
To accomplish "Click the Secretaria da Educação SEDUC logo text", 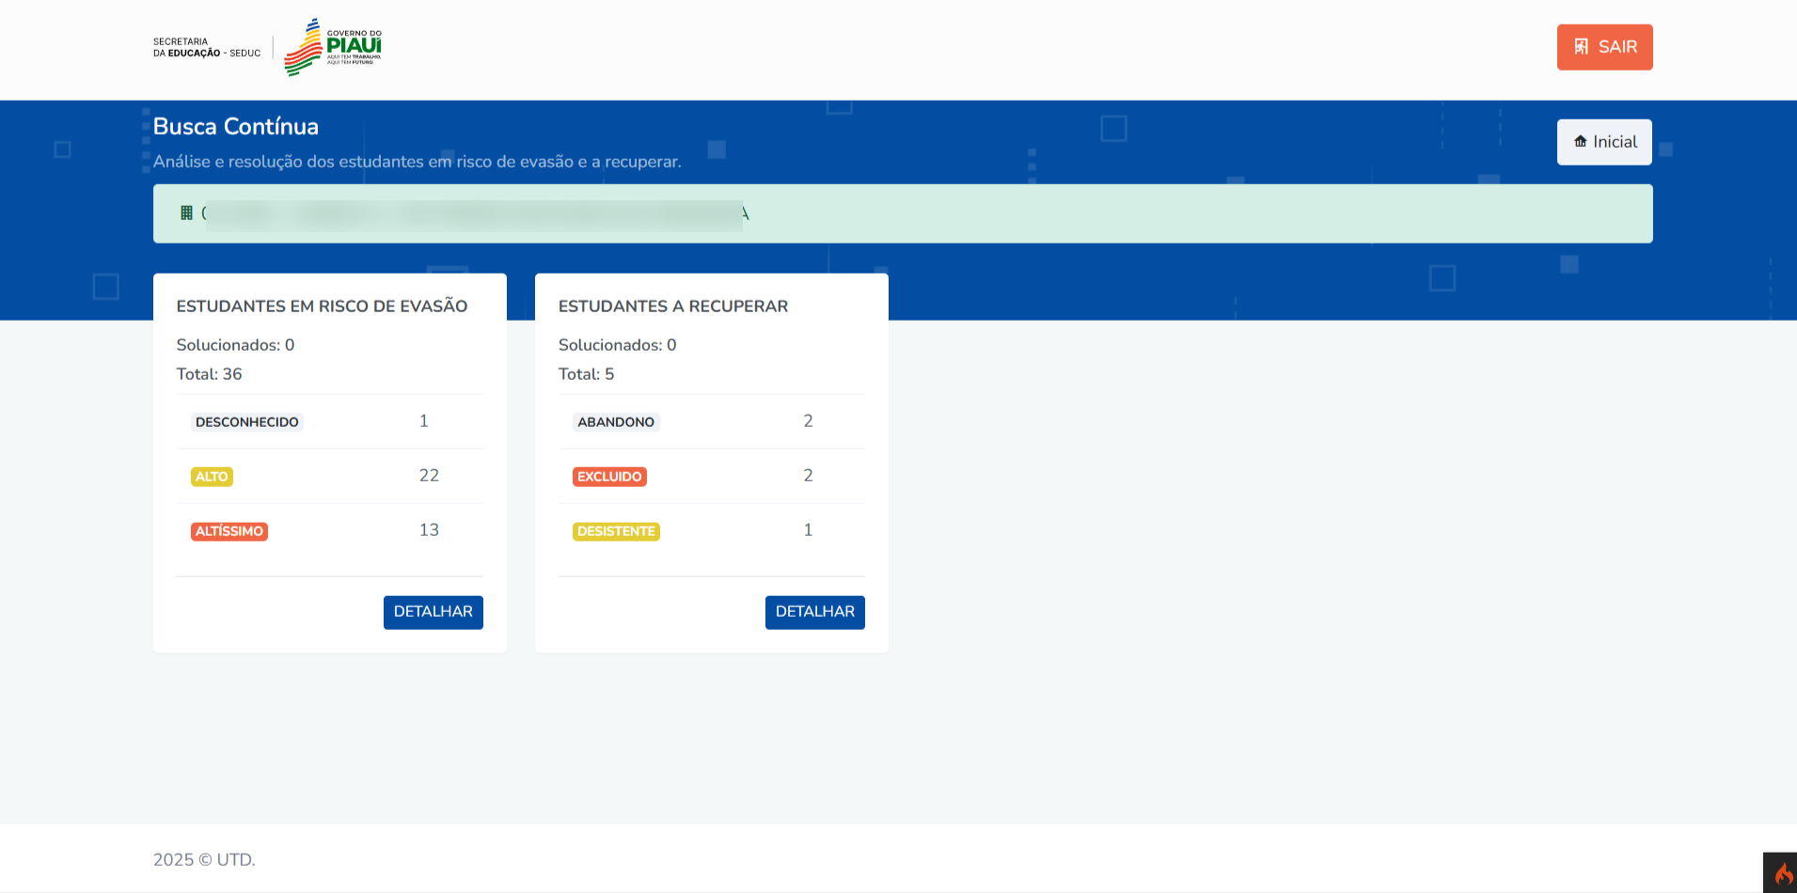I will tap(207, 47).
